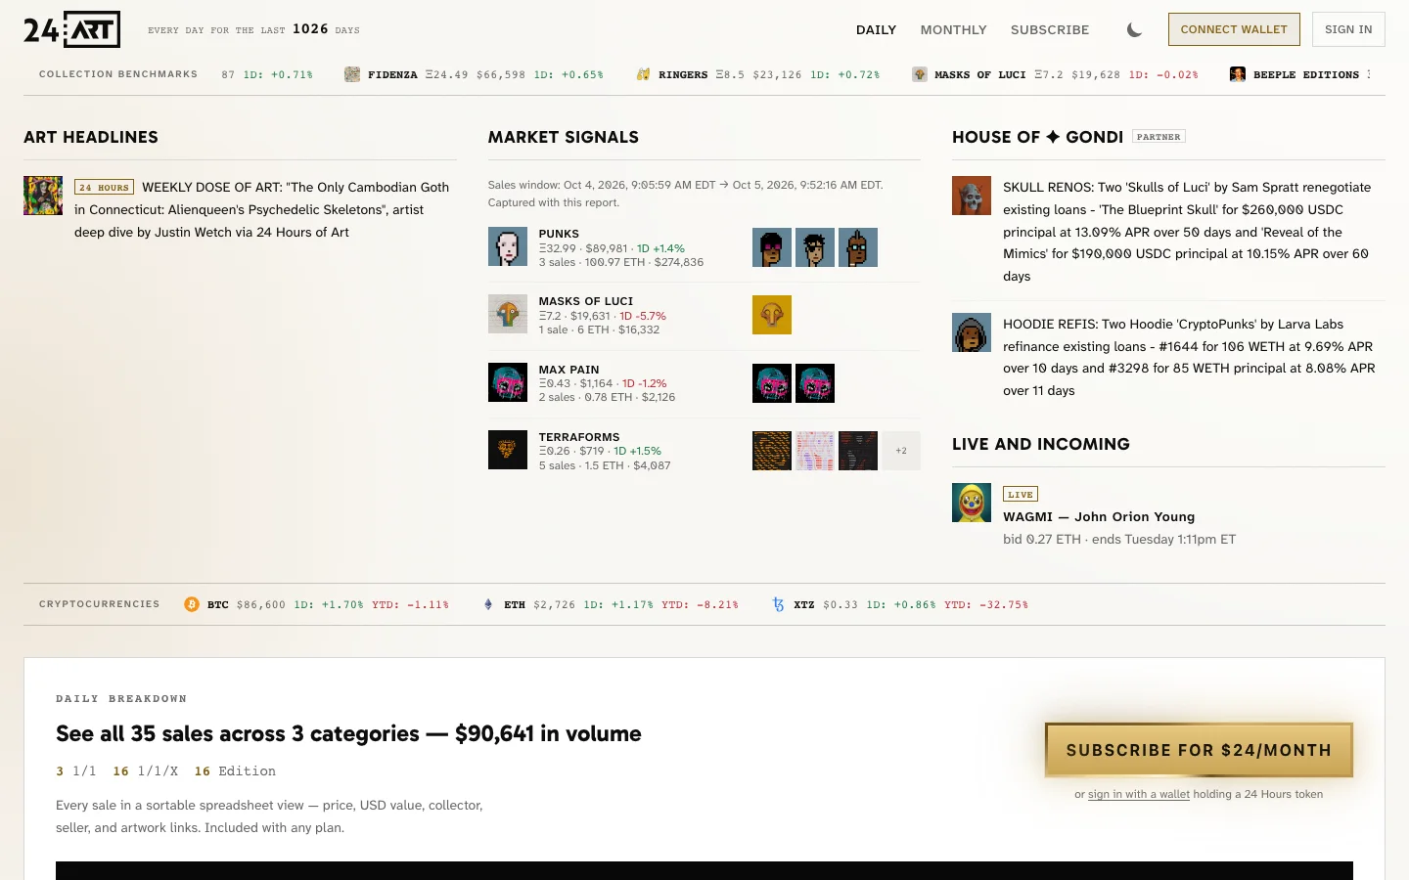Image resolution: width=1409 pixels, height=880 pixels.
Task: Click the Hoodie Refis article thumbnail
Action: [972, 332]
